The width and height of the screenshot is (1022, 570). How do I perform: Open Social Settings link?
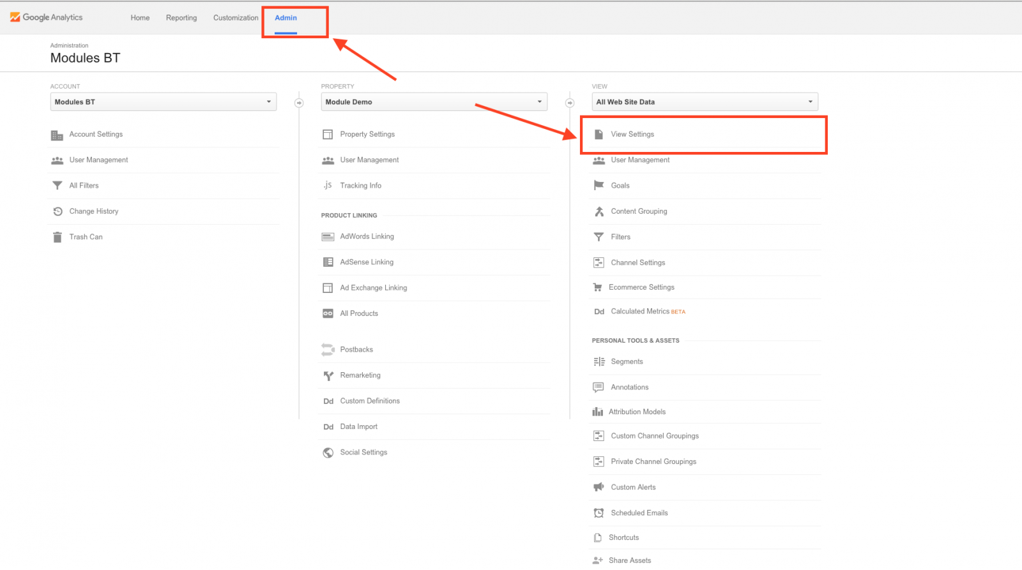pos(363,452)
